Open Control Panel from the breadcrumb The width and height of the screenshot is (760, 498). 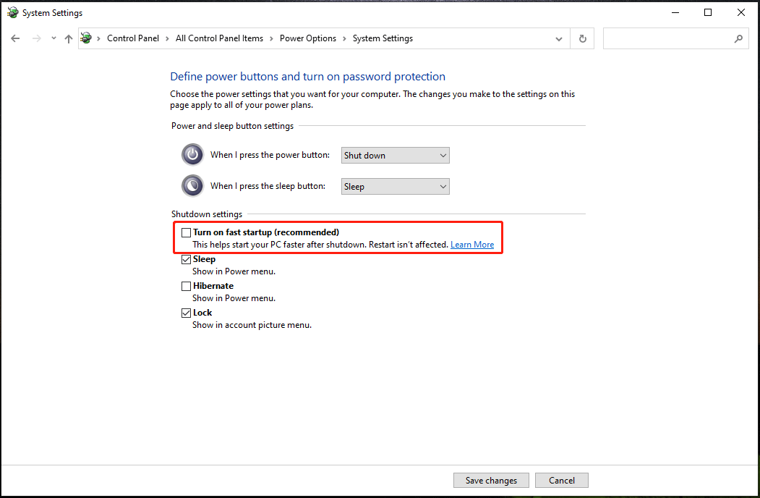click(133, 38)
